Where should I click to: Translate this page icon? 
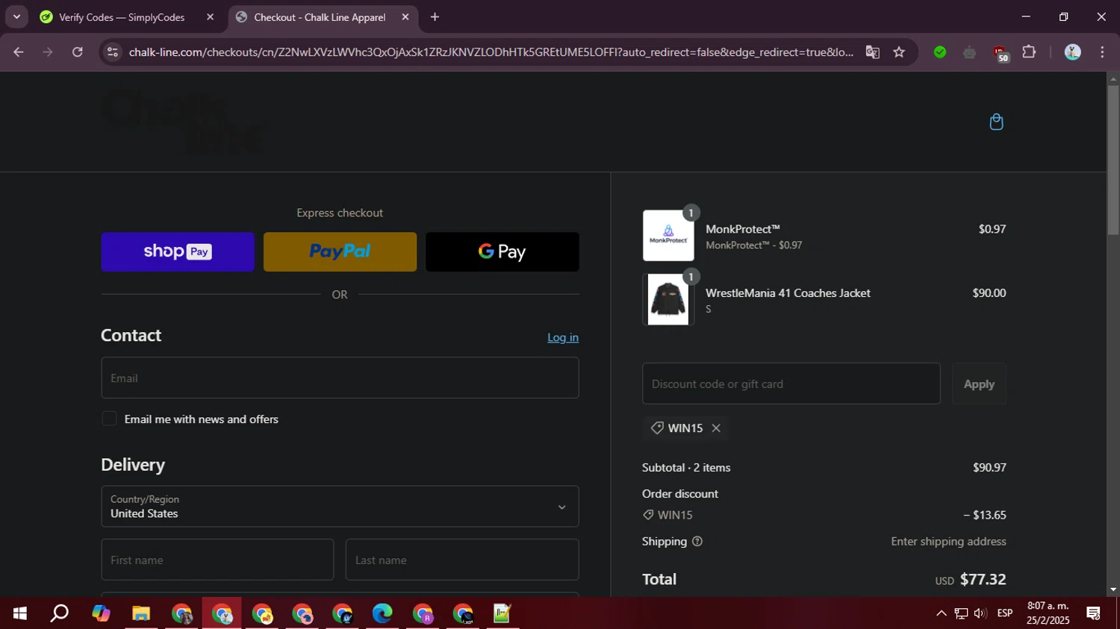point(872,52)
